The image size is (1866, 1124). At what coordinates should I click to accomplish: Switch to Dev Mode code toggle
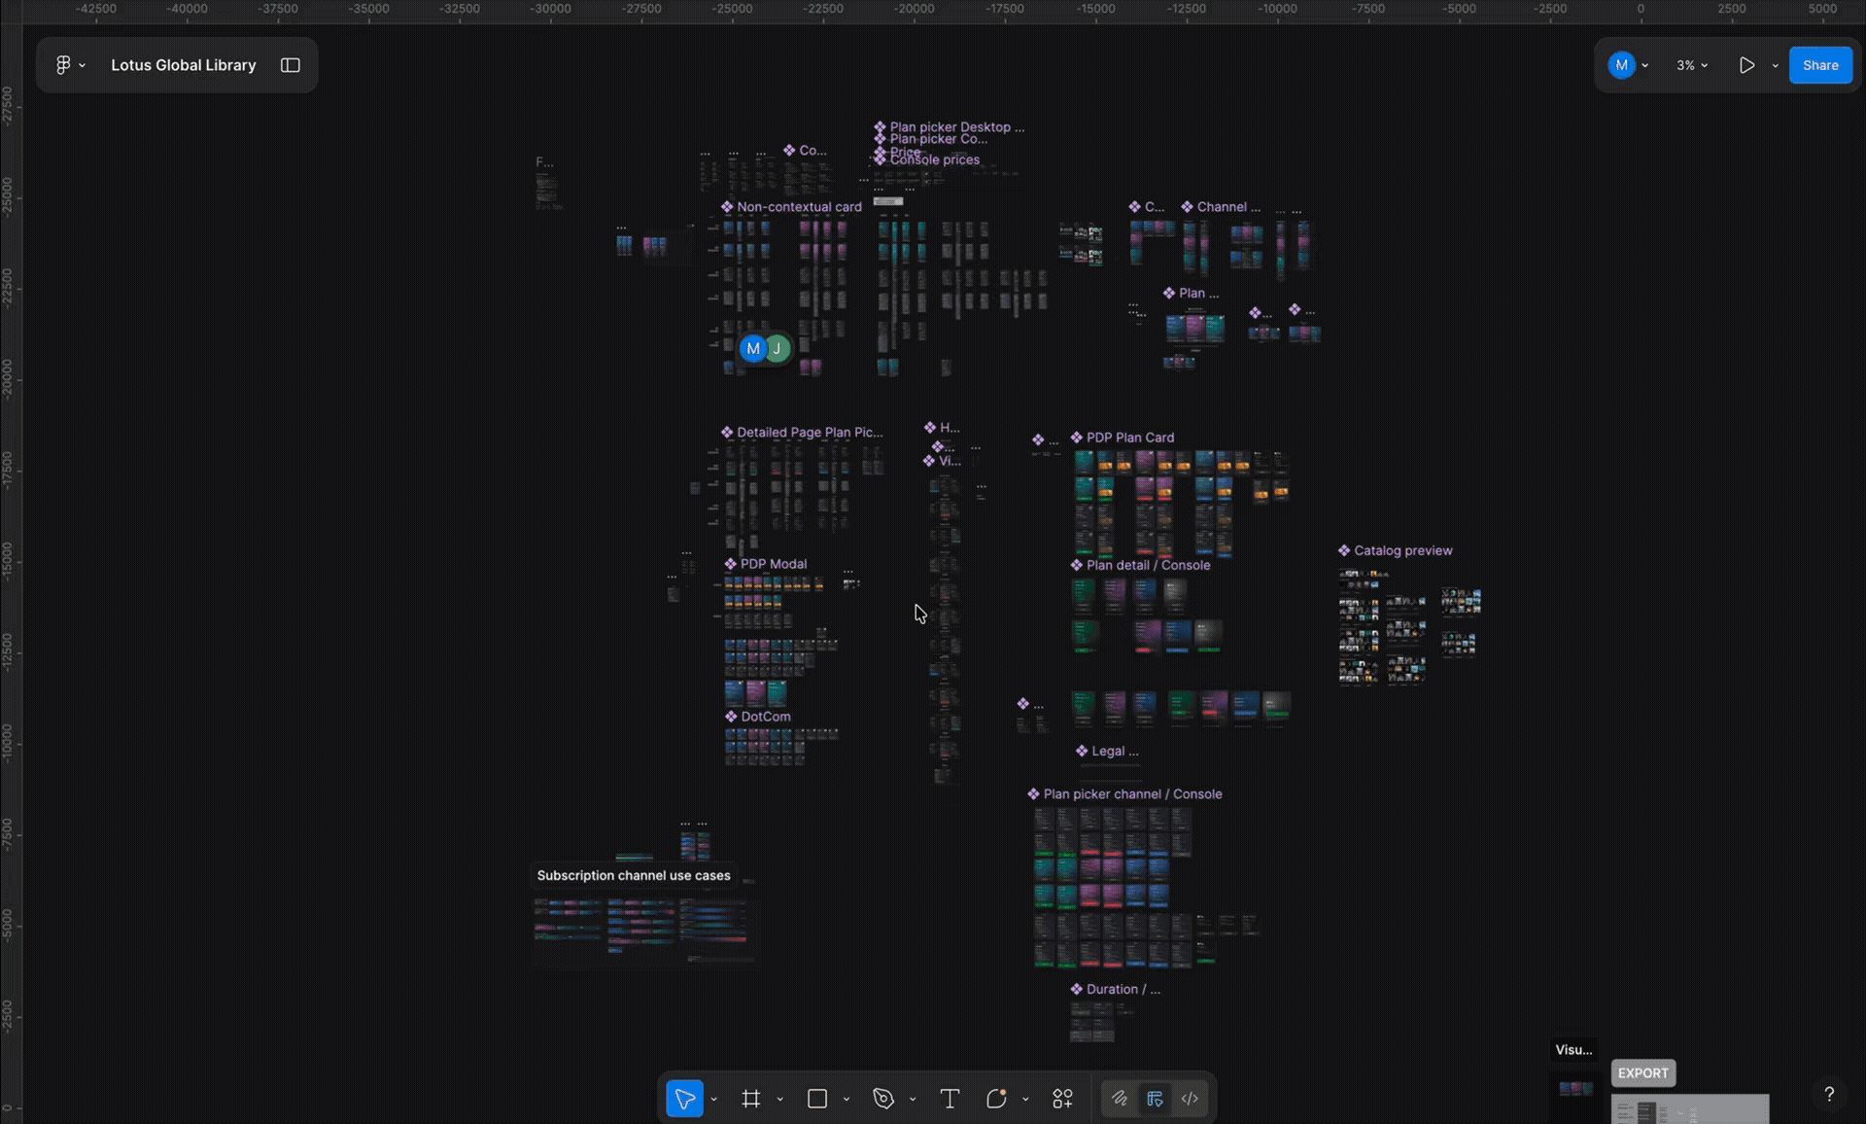(1190, 1099)
